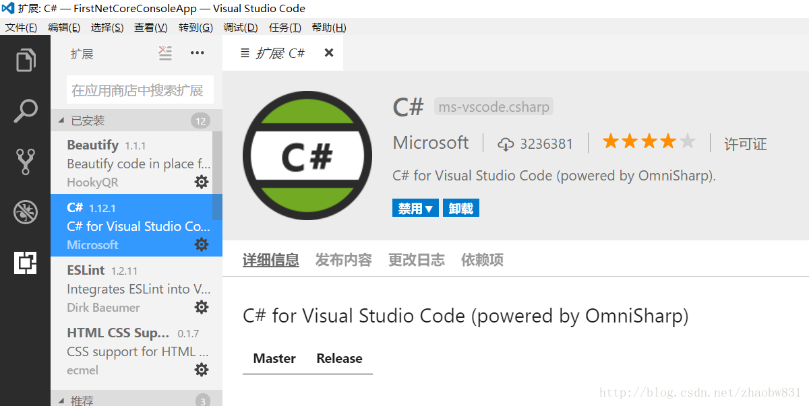This screenshot has width=809, height=406.
Task: Click the download count 3236381
Action: click(x=546, y=144)
